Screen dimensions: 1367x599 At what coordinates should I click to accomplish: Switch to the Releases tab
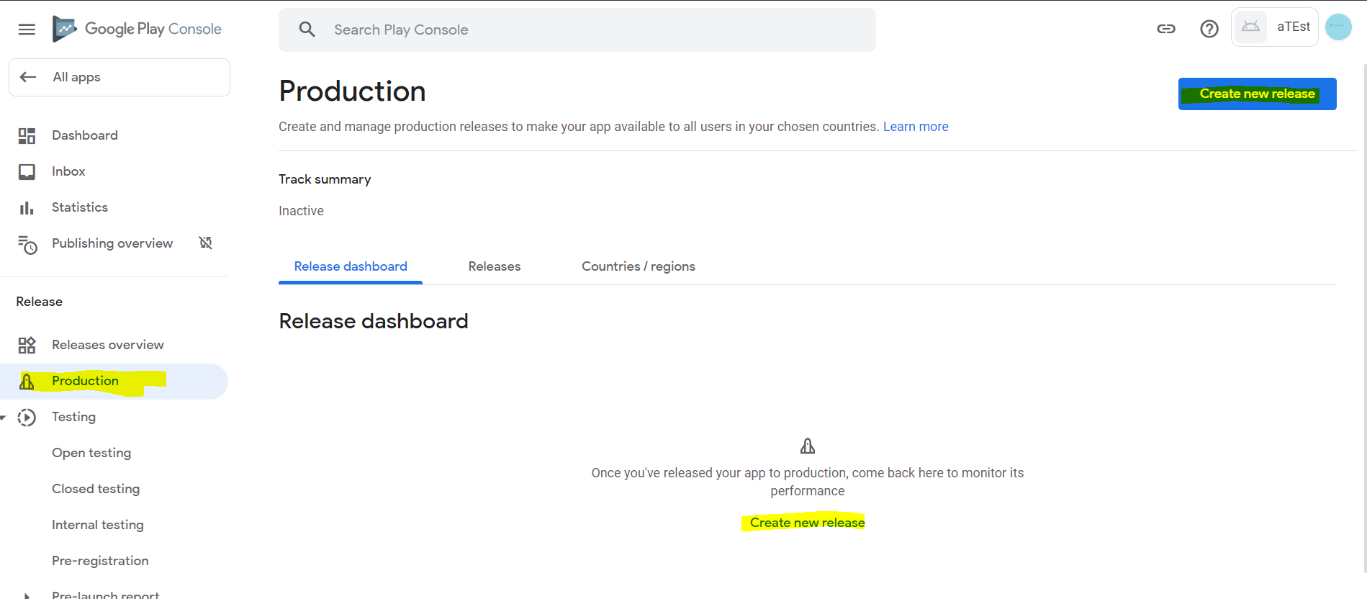click(494, 266)
